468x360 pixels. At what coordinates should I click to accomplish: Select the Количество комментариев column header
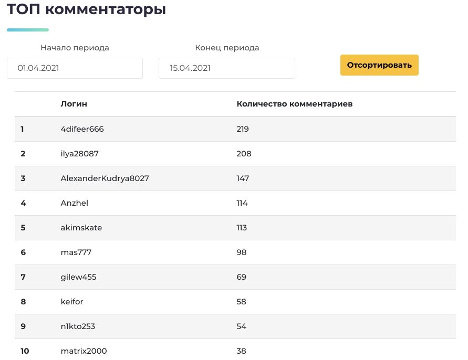point(295,104)
